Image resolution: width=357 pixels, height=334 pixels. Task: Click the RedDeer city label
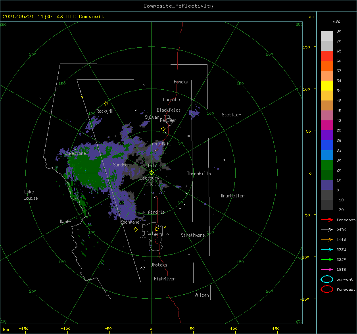point(168,120)
